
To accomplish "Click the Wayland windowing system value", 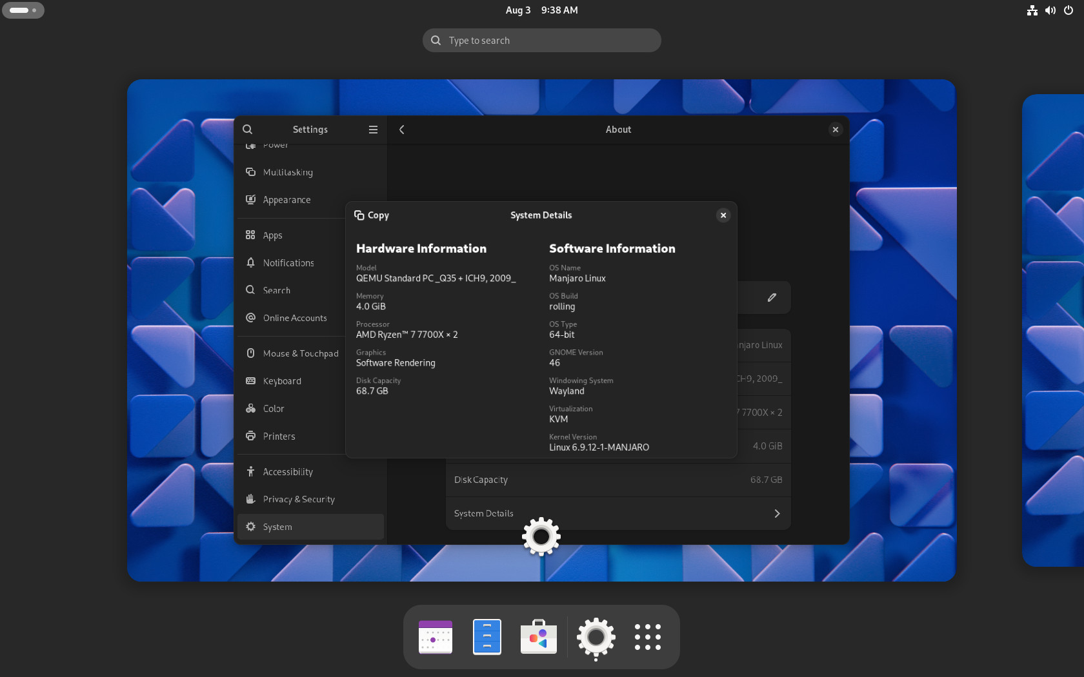I will click(567, 391).
